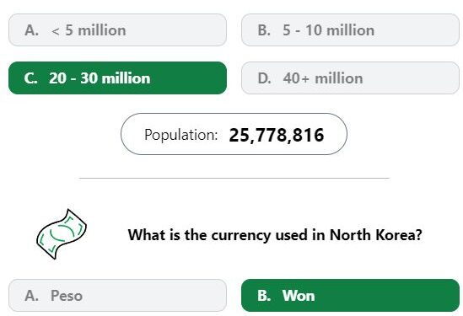Click the 'D.' letter of the 40+ million option
The height and width of the screenshot is (316, 463).
pos(264,78)
